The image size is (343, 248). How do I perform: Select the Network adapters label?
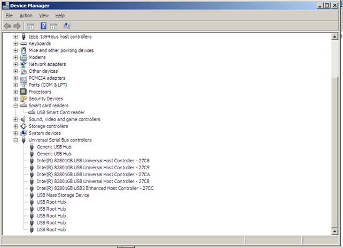click(x=47, y=64)
